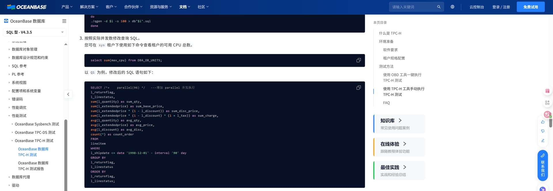Click the OceanBase logo in the header

[26, 7]
